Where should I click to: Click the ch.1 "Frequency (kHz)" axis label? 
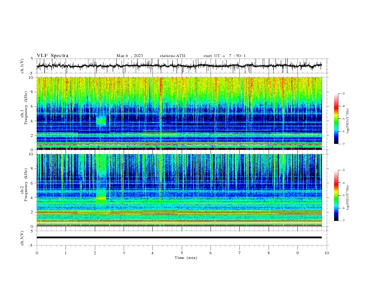[x=26, y=108]
